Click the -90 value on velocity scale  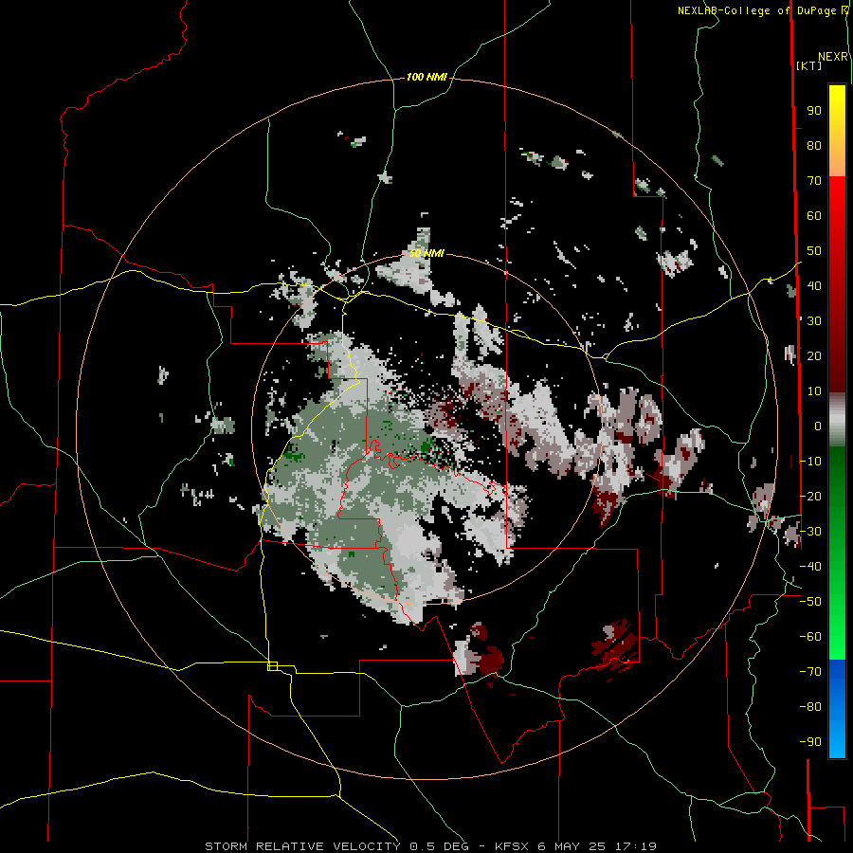pyautogui.click(x=810, y=741)
